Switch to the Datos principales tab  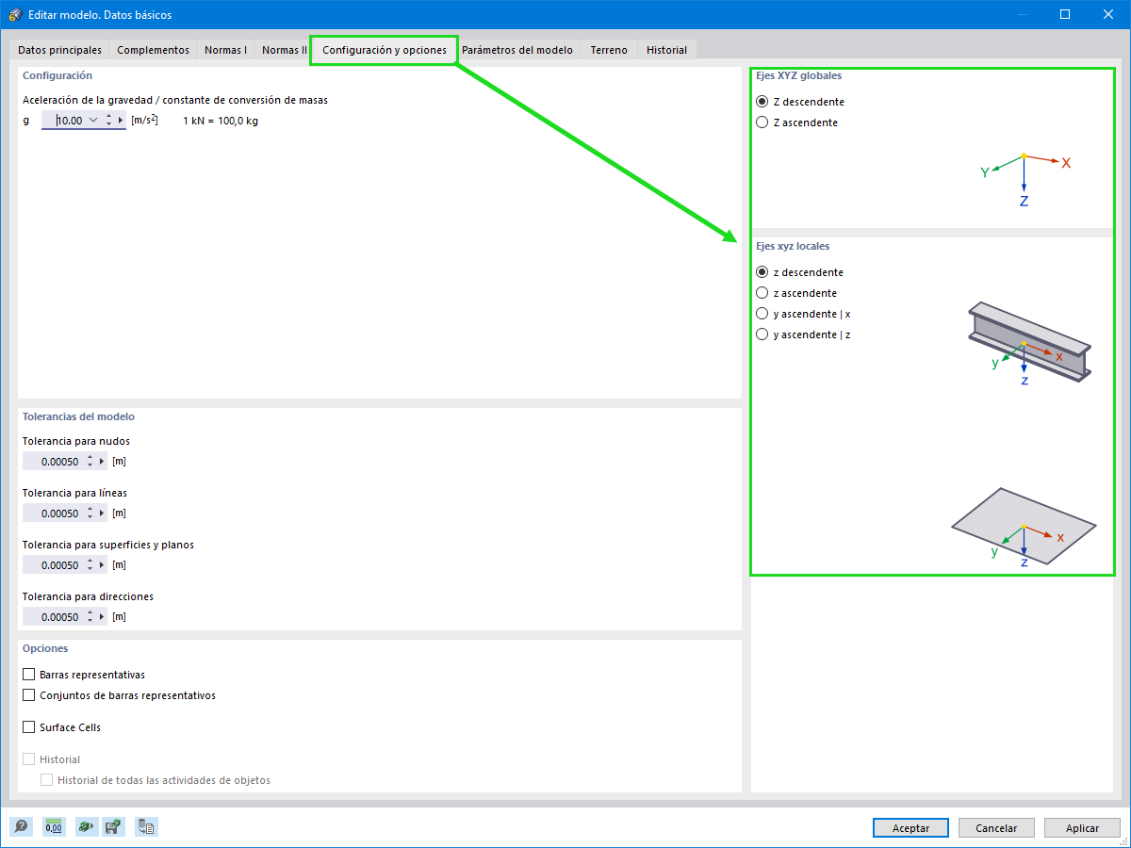[59, 50]
